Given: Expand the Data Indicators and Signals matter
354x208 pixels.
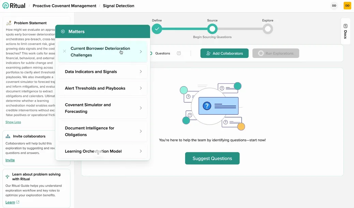Looking at the screenshot, I should [141, 72].
